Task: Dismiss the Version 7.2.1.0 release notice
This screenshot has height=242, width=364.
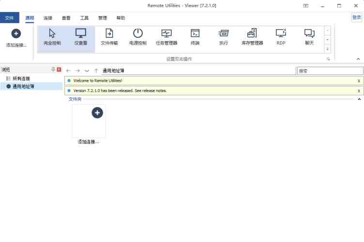Action: tap(359, 91)
